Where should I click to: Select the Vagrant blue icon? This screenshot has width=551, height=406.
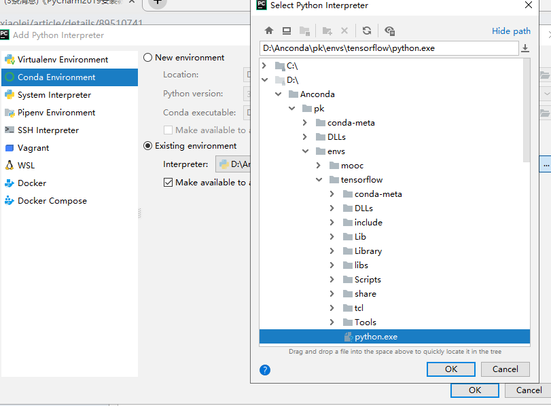(10, 148)
